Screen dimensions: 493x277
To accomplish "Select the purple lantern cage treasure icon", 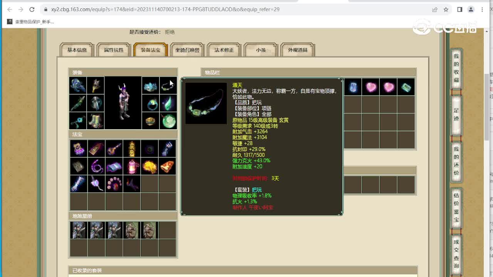I will tap(79, 149).
